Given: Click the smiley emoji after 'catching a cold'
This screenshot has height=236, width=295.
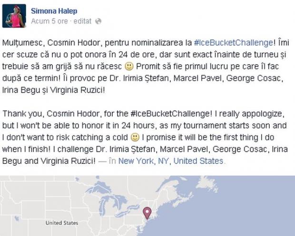Looking at the screenshot, I should pos(136,139).
